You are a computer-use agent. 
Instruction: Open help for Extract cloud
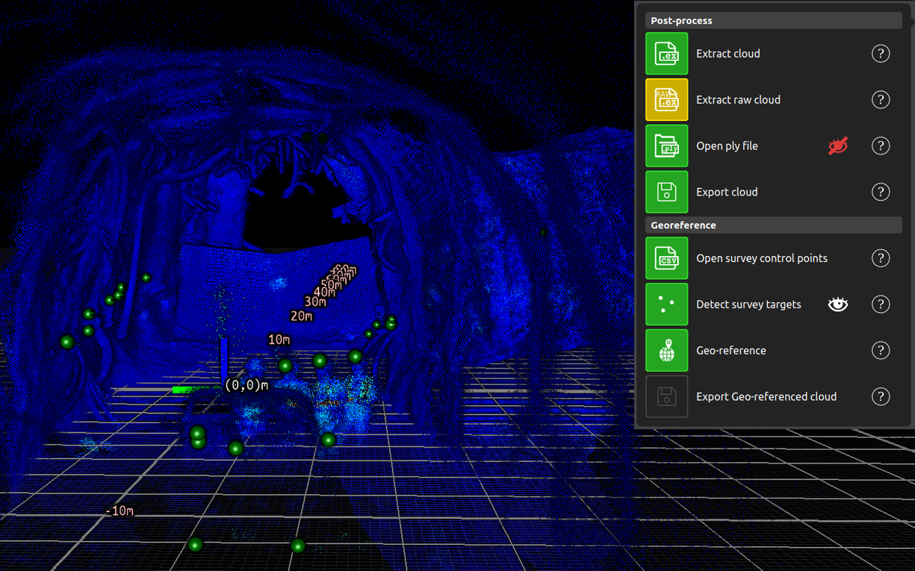pyautogui.click(x=881, y=53)
